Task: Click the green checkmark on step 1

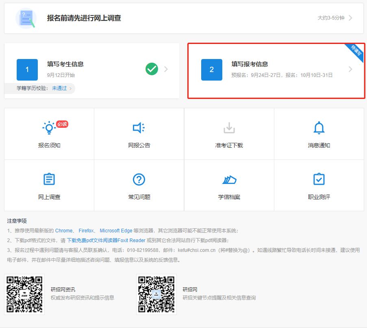Action: (152, 69)
